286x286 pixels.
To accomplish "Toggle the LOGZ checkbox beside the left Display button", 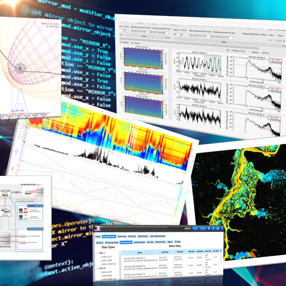I will (166, 38).
